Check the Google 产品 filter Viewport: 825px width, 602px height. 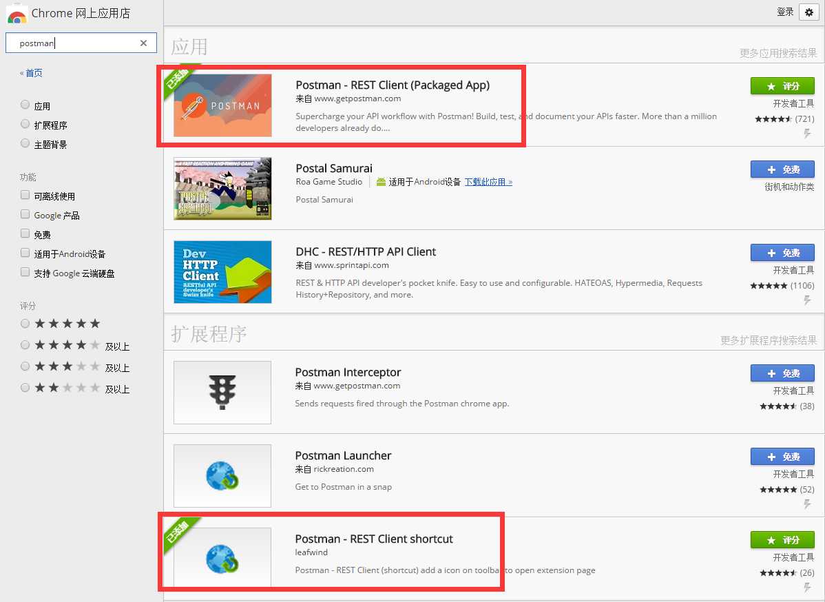click(25, 214)
